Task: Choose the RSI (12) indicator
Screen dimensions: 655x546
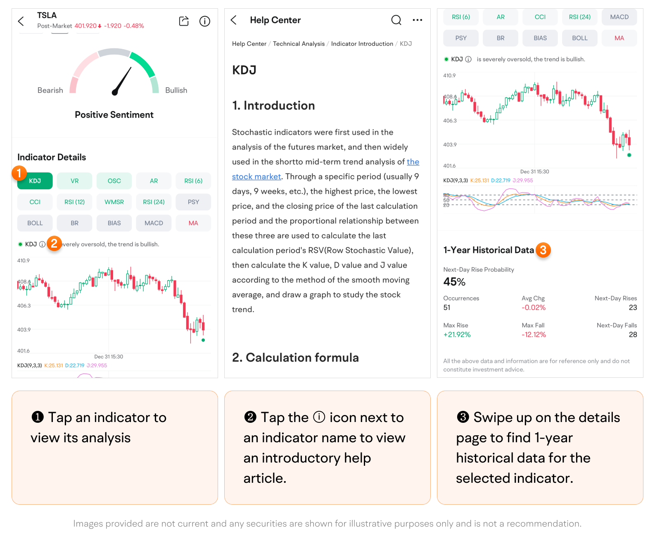Action: [x=75, y=202]
